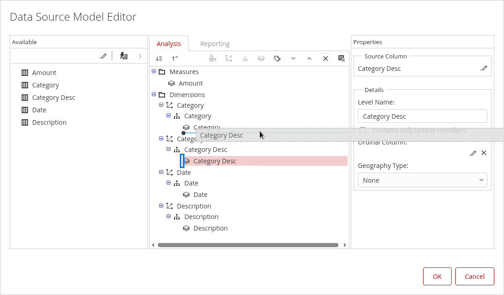Collapse the Date dimension node
The width and height of the screenshot is (504, 295).
point(161,172)
